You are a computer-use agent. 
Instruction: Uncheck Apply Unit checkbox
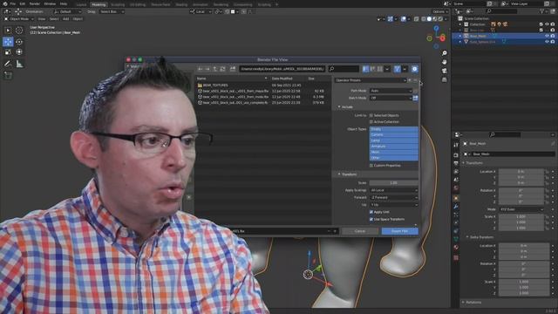click(371, 212)
